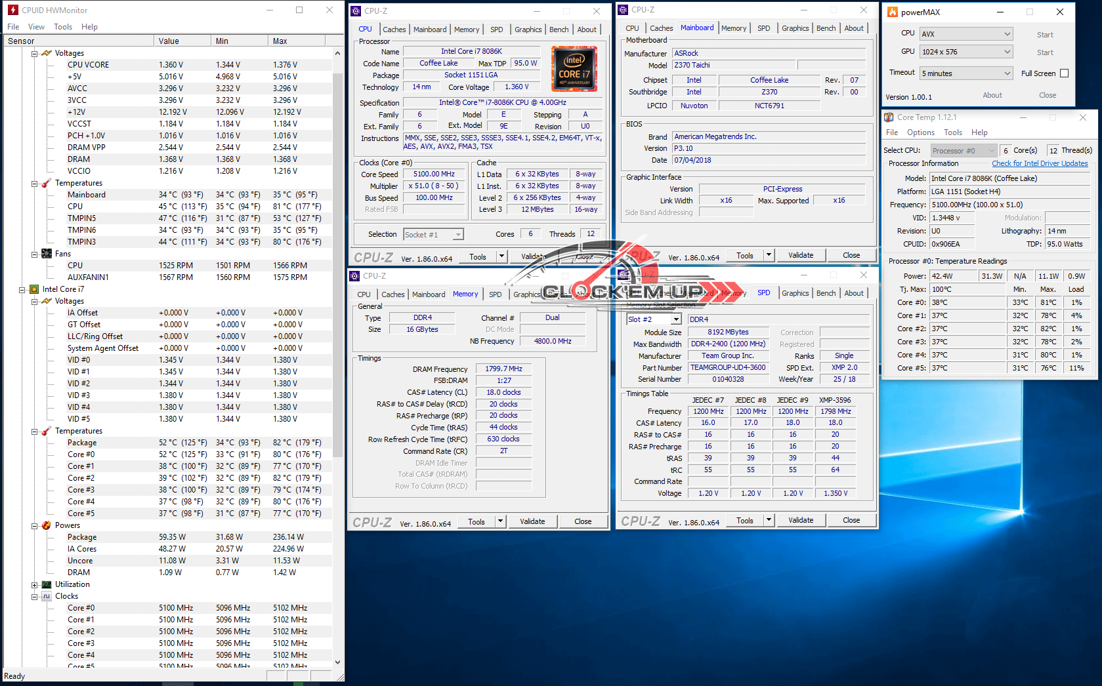This screenshot has height=686, width=1102.
Task: Open the powerMAX Timeout dropdown
Action: point(1007,73)
